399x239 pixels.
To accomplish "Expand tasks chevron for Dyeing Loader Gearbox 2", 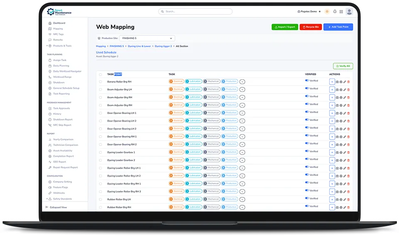I will click(x=242, y=160).
